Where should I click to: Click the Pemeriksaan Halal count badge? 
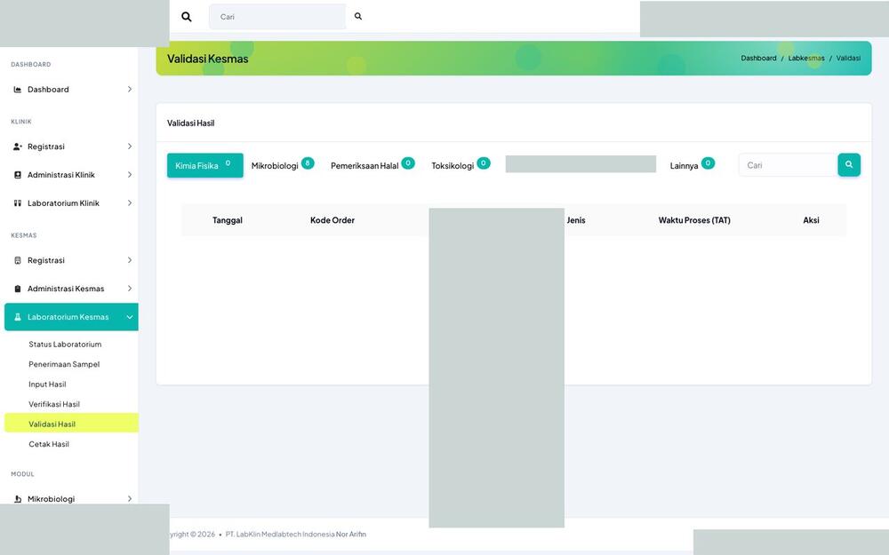click(x=408, y=163)
